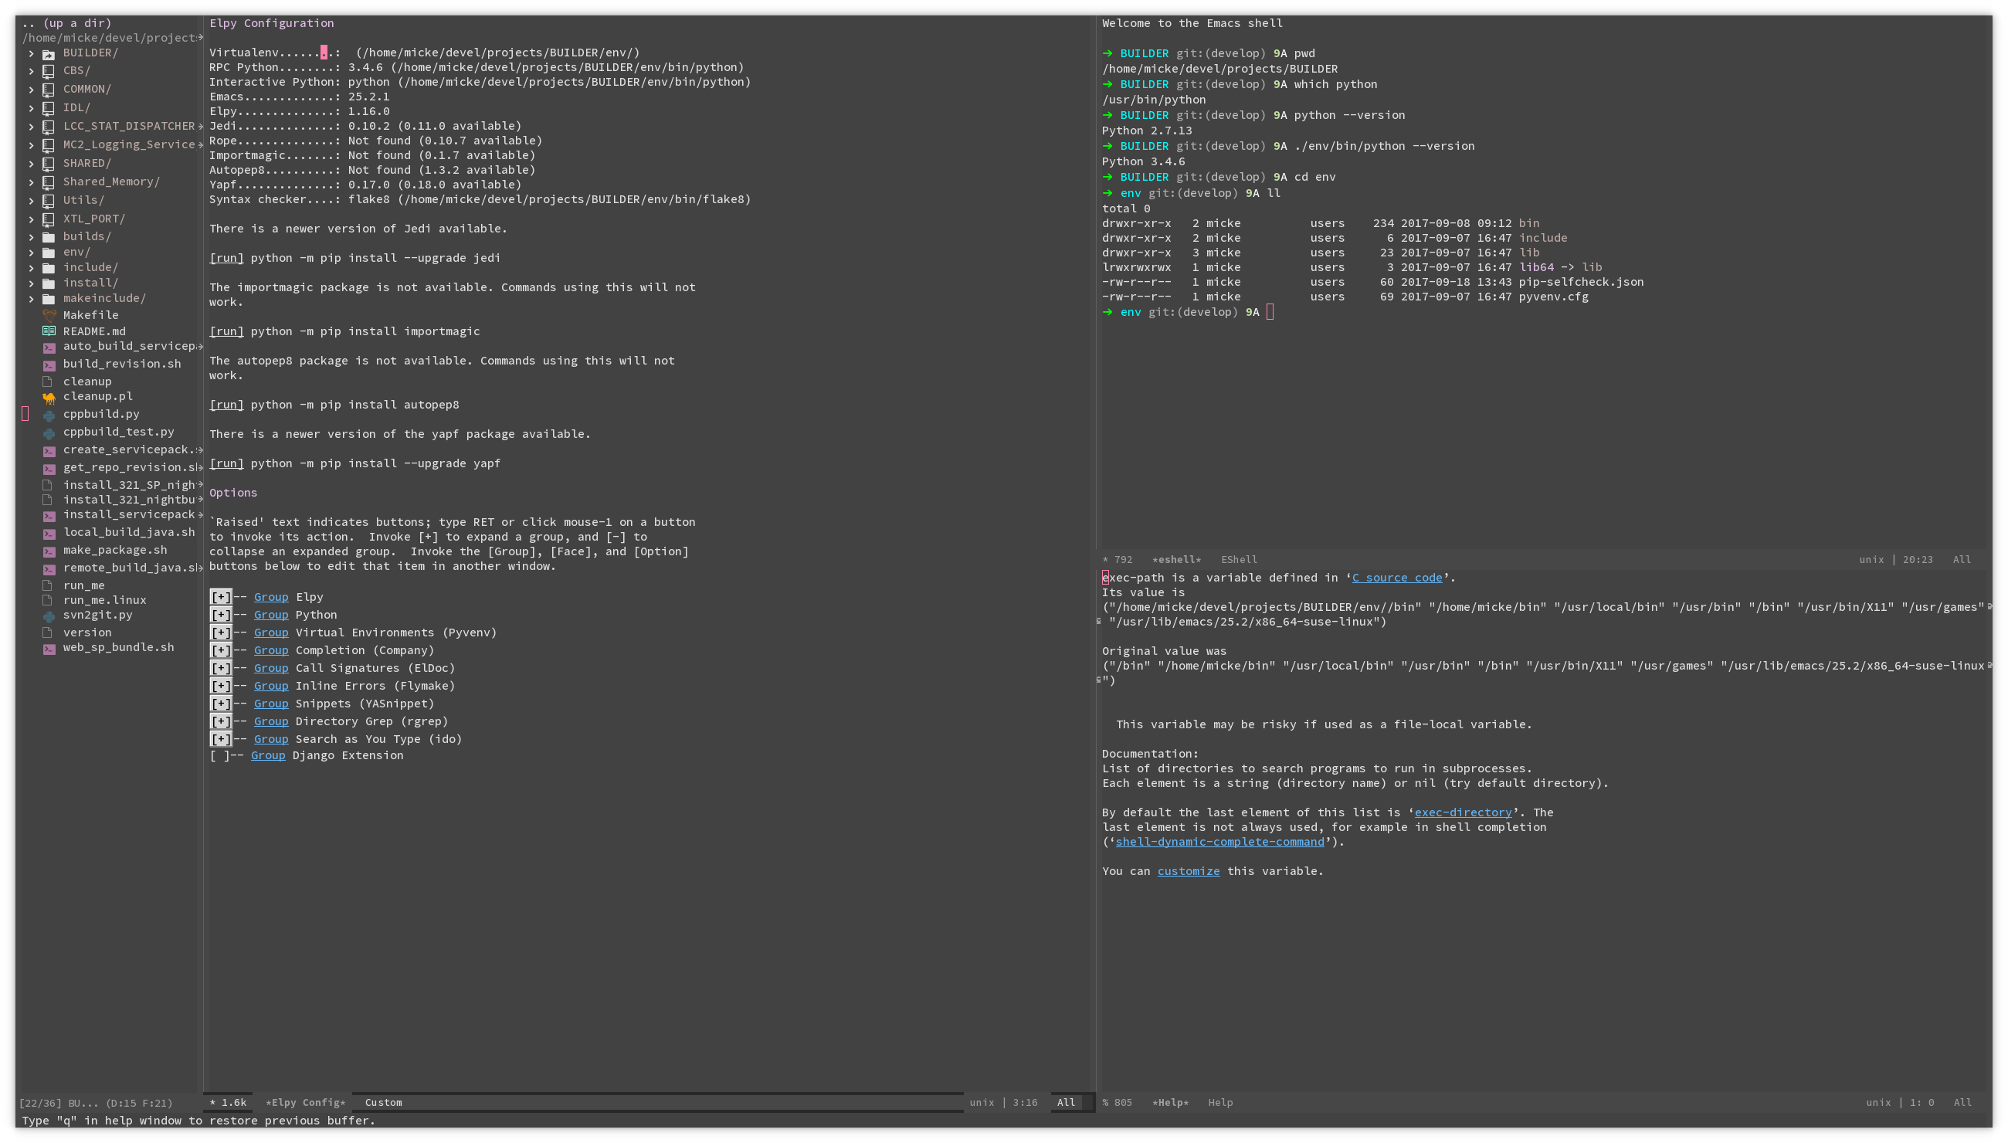Viewport: 2008px width, 1143px height.
Task: Click *Elpy Config* buffer name in mode line
Action: [x=305, y=1102]
